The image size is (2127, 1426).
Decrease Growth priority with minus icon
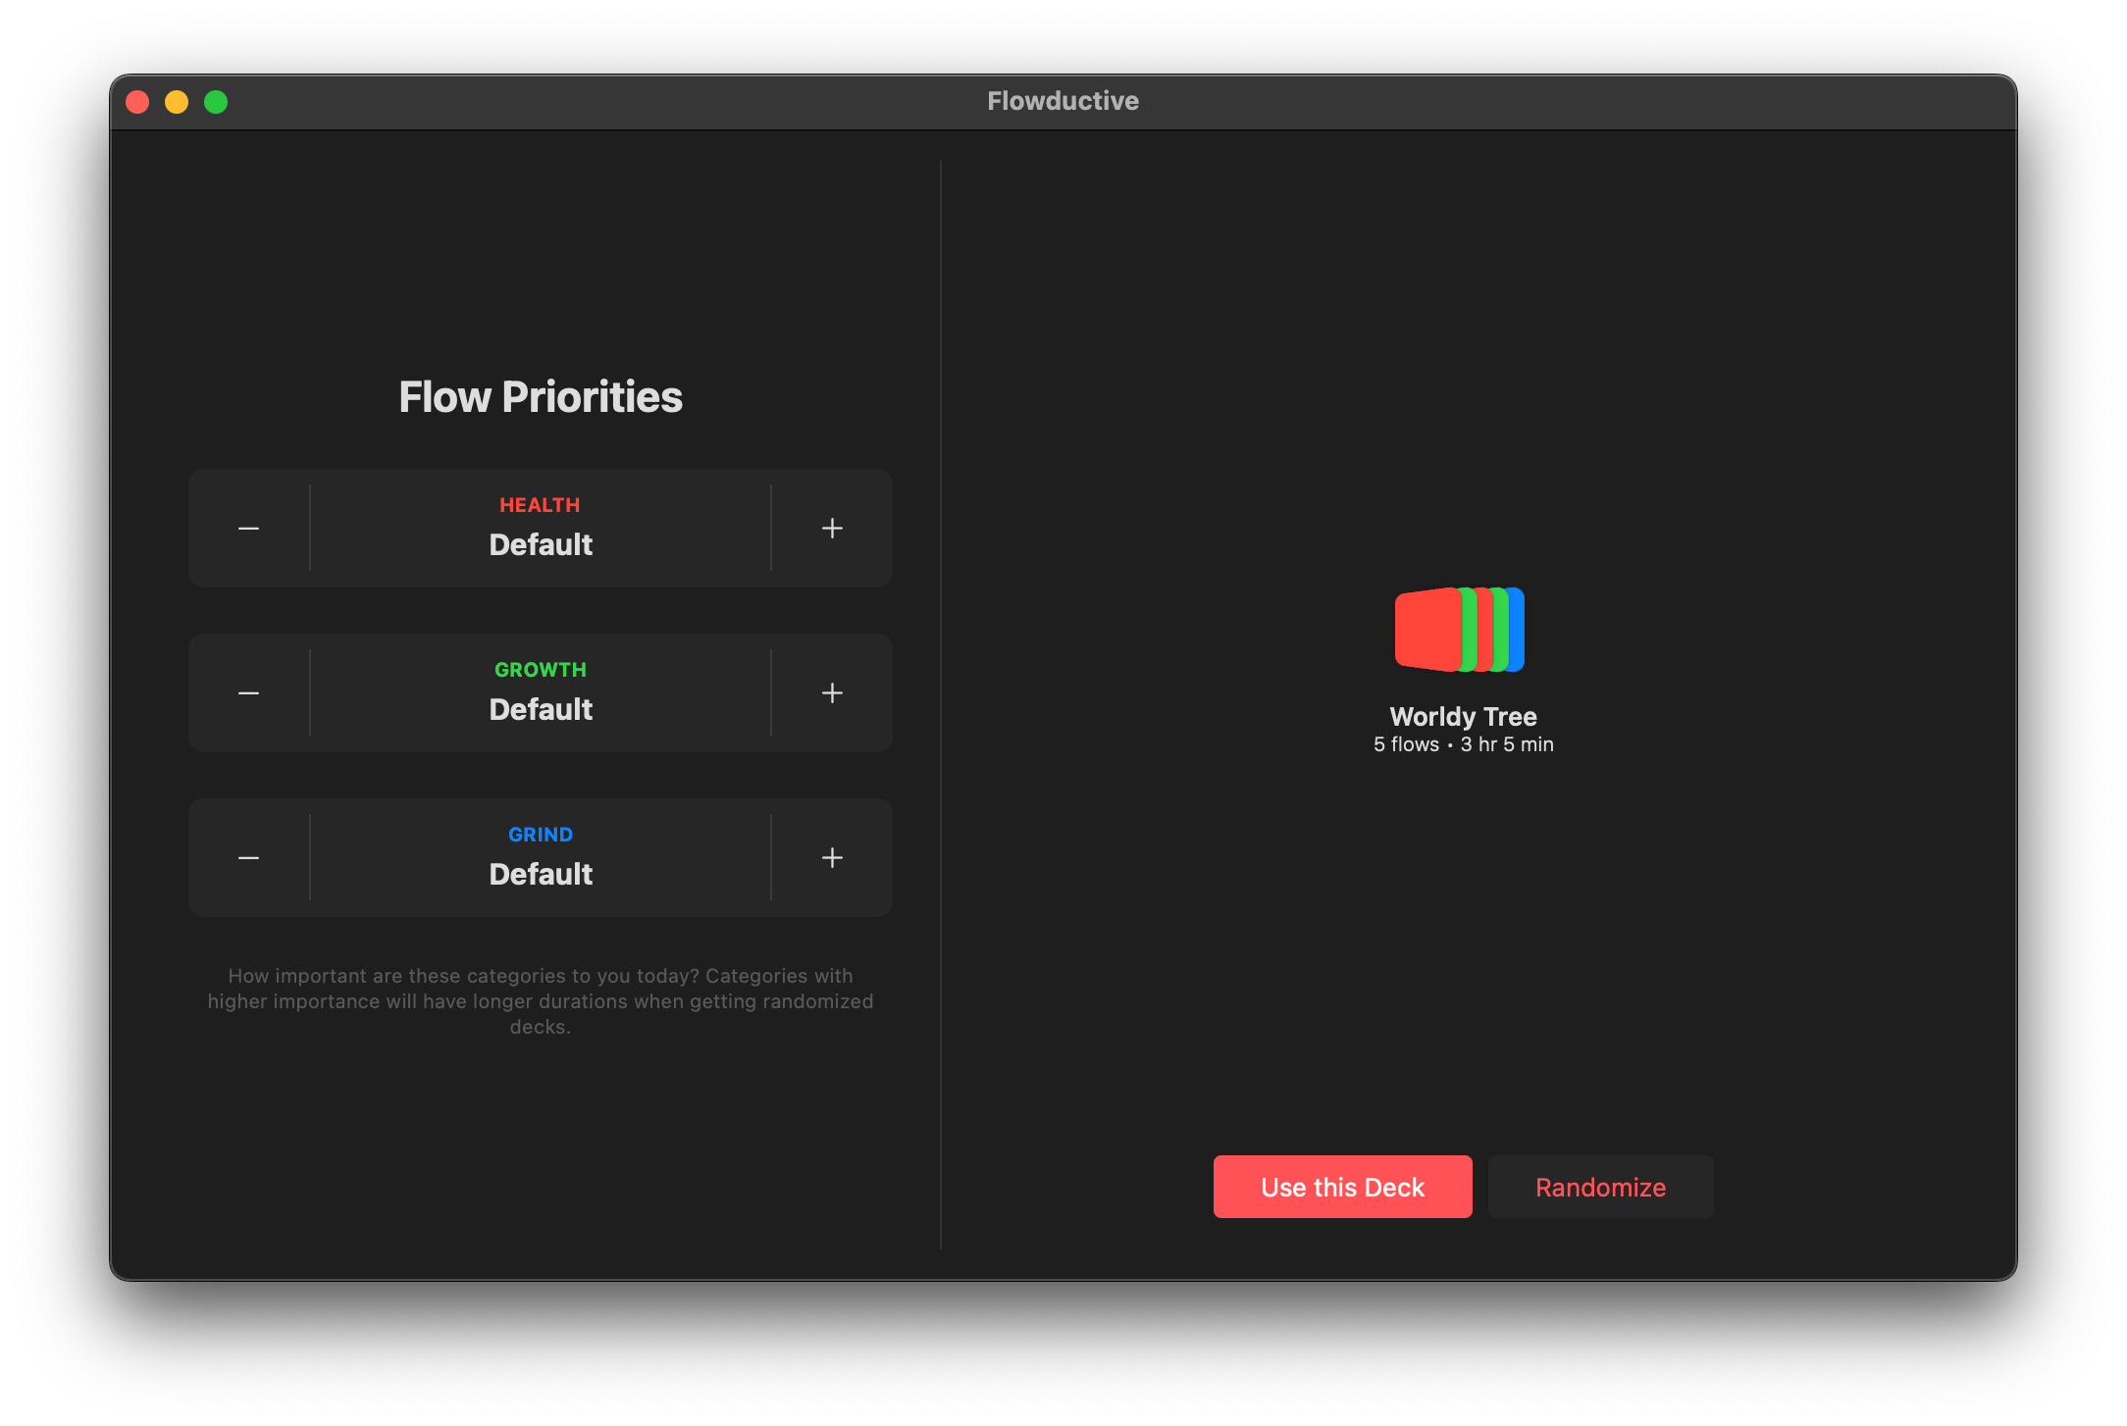click(248, 693)
